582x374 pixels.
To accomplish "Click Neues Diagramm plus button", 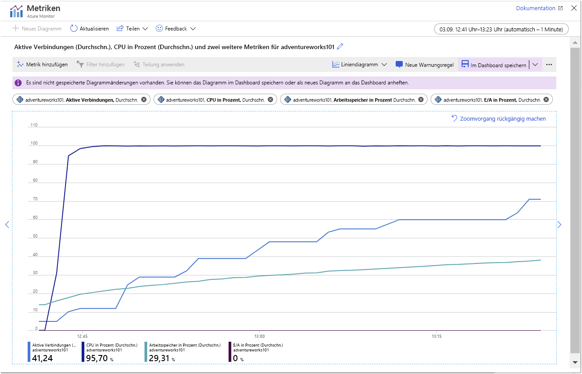I will click(37, 29).
